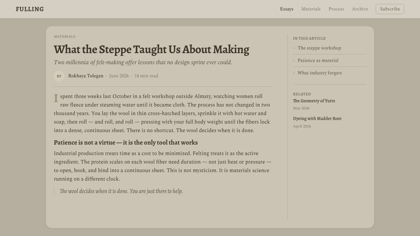Click bullet beside The steppe workshop
420x236 pixels.
point(294,48)
